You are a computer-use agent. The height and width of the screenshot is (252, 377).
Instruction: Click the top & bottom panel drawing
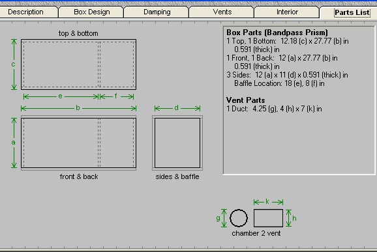(x=78, y=64)
